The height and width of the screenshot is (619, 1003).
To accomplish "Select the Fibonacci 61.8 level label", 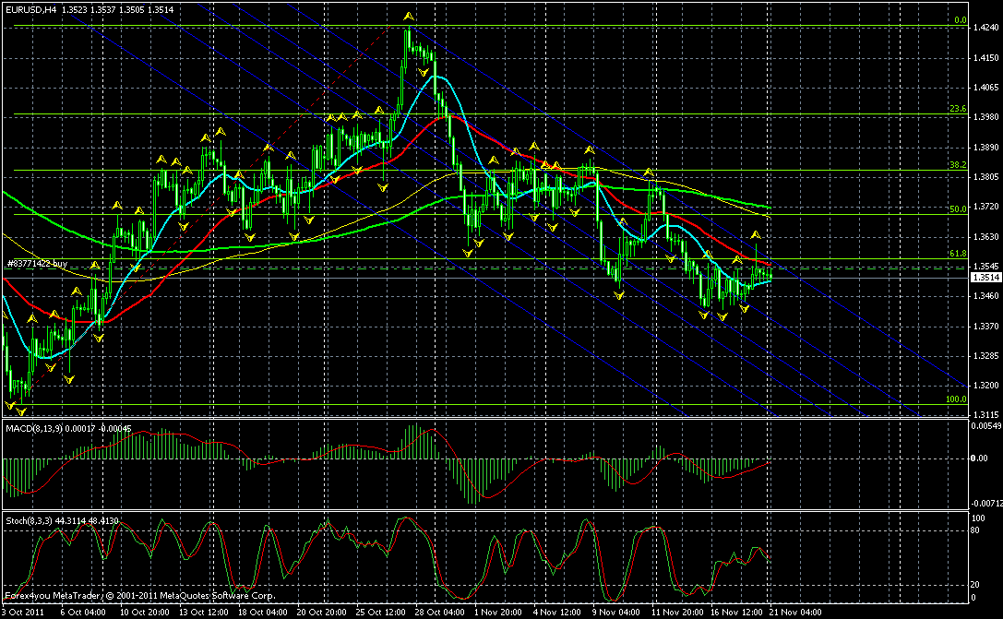I will [958, 254].
